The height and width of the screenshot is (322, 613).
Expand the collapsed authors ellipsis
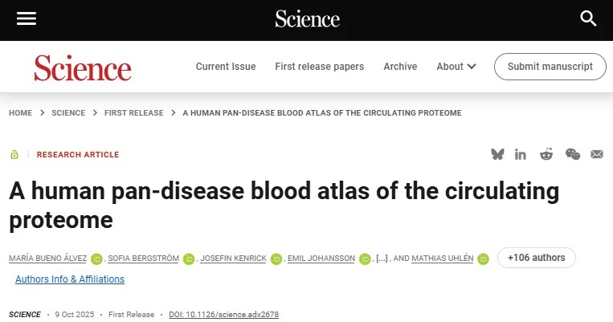click(x=382, y=258)
